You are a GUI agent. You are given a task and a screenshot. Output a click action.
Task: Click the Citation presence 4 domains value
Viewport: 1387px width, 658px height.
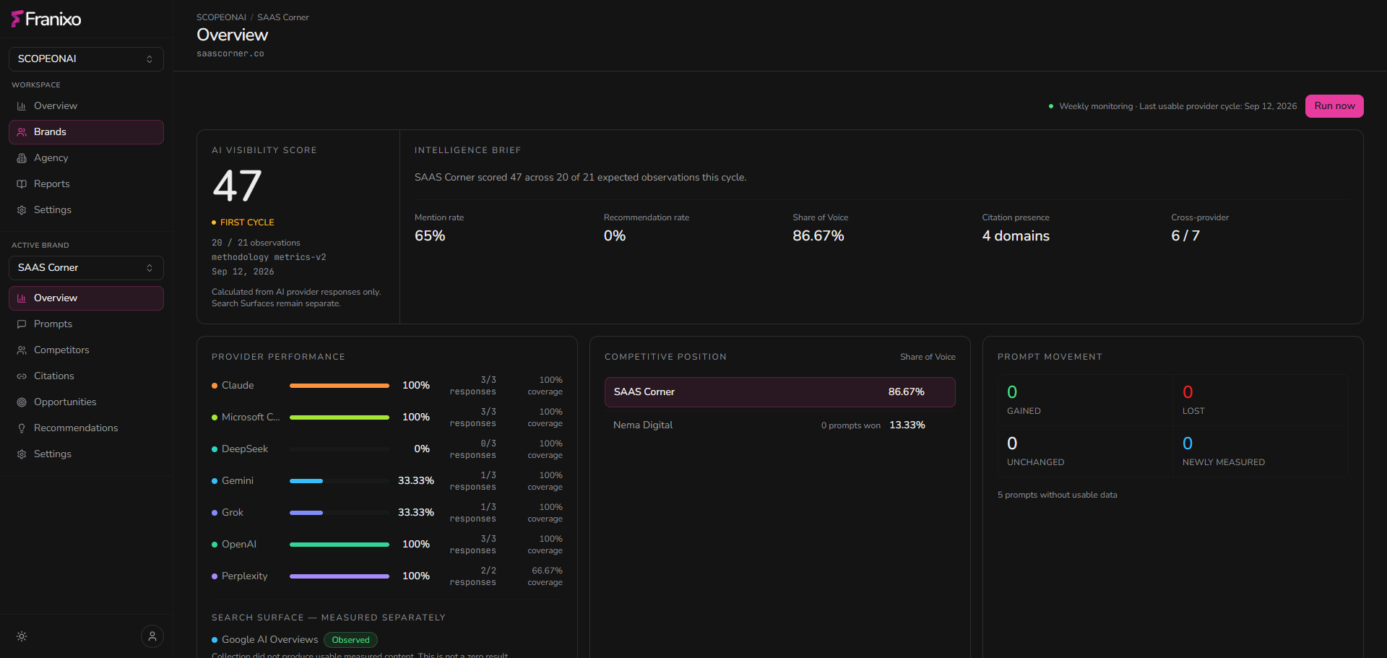(x=1016, y=236)
